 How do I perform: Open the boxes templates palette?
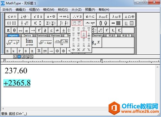pyautogui.click(x=129, y=23)
